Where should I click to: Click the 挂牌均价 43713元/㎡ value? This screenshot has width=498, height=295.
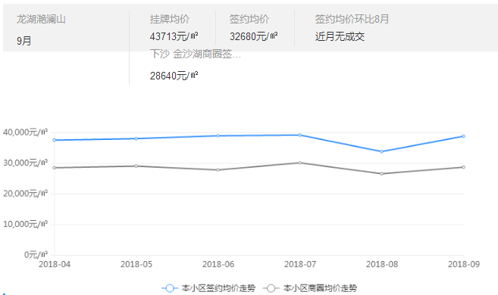(x=174, y=36)
